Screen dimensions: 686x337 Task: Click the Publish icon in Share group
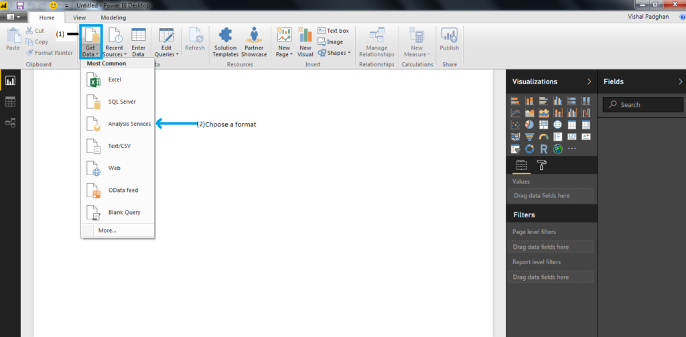(x=449, y=41)
